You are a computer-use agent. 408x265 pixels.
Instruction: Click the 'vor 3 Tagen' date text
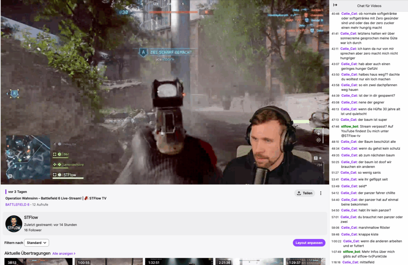tap(18, 192)
